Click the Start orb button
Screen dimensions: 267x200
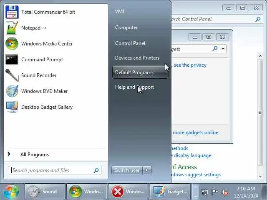pos(11,192)
